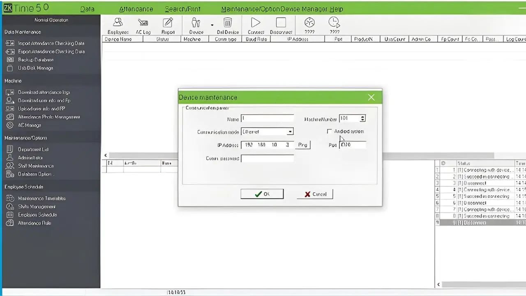Click Attendance Photo Management icon
The width and height of the screenshot is (526, 296).
10,117
